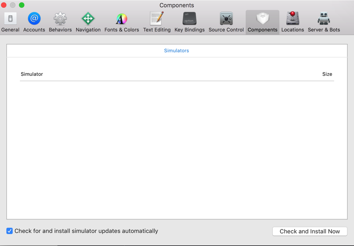Show Fonts & Colors preferences

122,22
